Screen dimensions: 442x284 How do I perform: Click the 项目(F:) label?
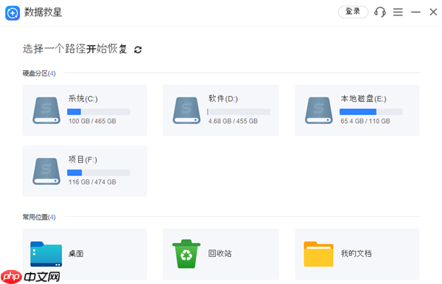(x=83, y=159)
